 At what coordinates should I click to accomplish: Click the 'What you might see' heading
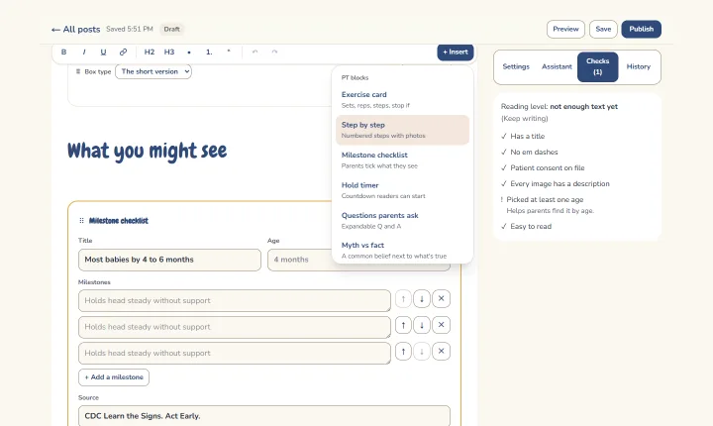pos(147,152)
